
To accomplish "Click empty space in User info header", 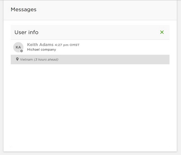I will click(99, 32).
